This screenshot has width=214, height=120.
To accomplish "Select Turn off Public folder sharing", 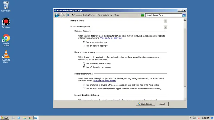I will pyautogui.click(x=84, y=89).
